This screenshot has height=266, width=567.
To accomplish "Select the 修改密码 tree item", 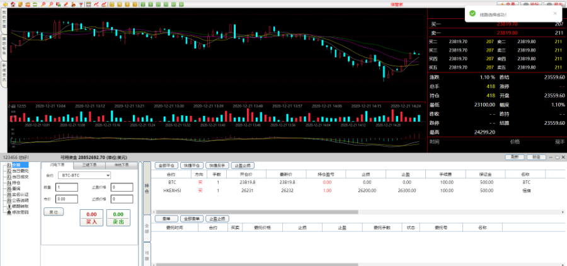I will coord(20,212).
